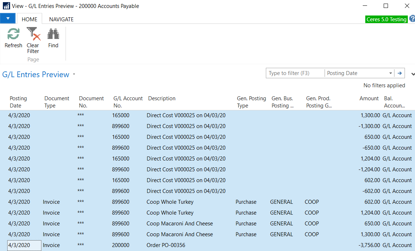Switch to the NAVIGATE tab
The height and width of the screenshot is (251, 415).
pyautogui.click(x=61, y=19)
